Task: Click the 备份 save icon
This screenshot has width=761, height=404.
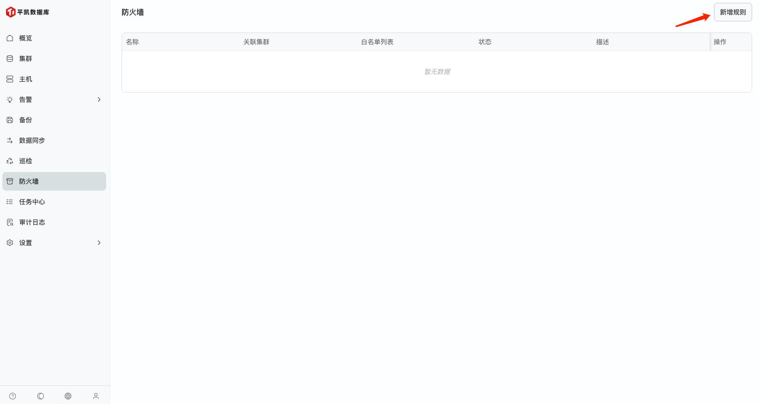Action: (x=10, y=120)
